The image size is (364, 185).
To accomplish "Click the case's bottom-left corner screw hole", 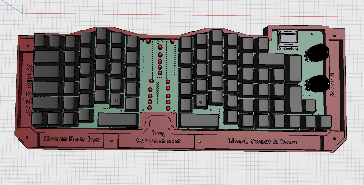I will [27, 137].
